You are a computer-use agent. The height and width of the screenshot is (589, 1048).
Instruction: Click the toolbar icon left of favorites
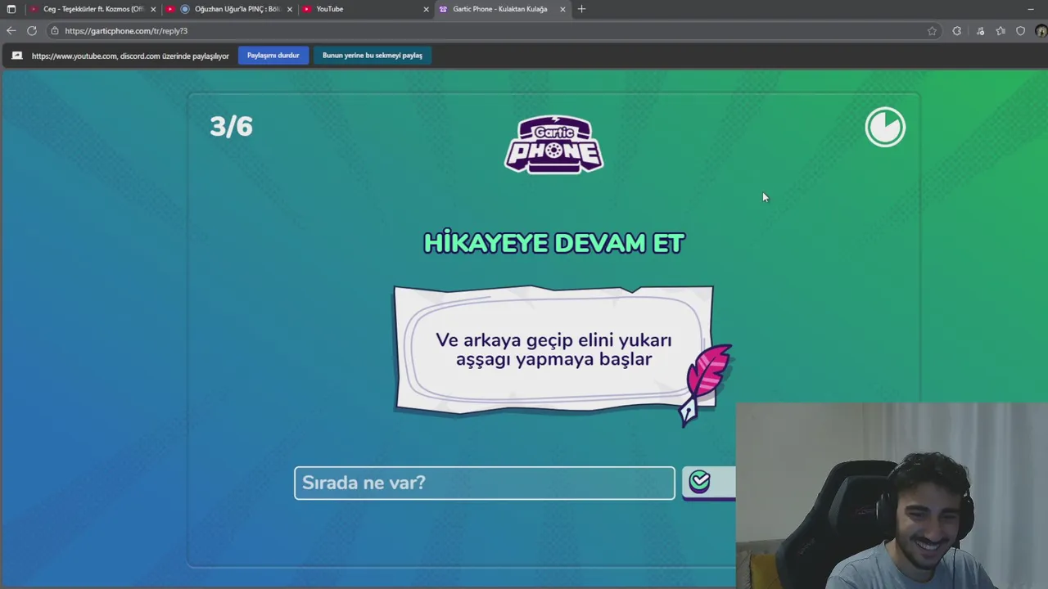coord(980,31)
